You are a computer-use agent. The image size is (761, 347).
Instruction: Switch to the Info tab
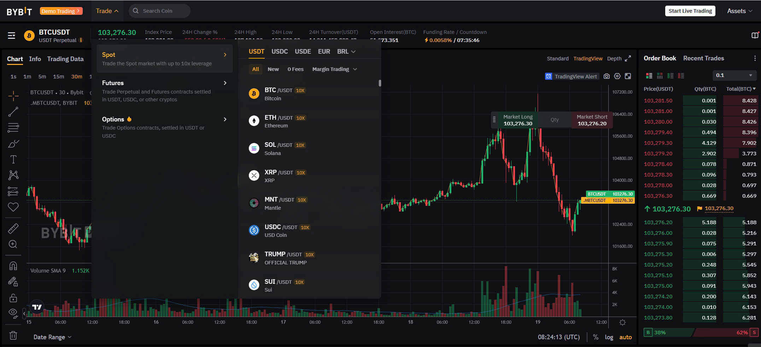35,59
